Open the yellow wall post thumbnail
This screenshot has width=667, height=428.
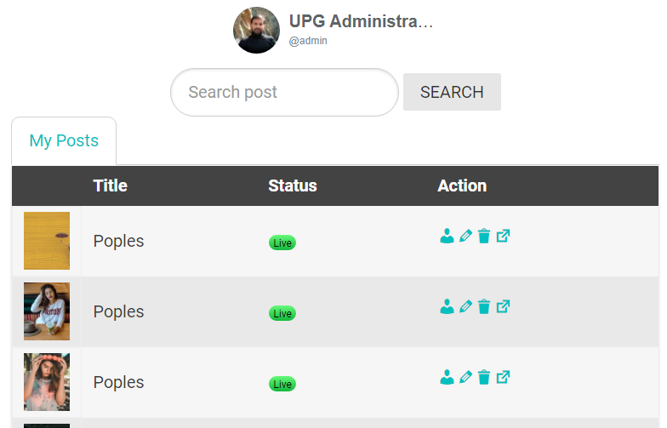tap(47, 241)
